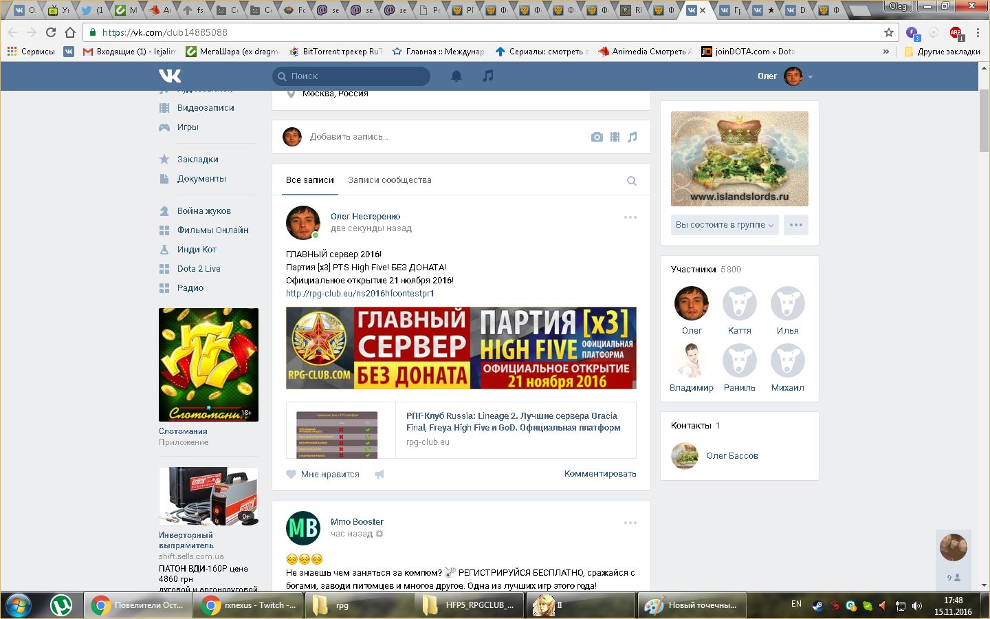
Task: Open the Главный сервер banner image
Action: click(461, 348)
